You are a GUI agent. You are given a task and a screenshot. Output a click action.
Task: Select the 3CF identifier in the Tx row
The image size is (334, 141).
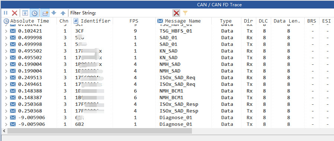click(x=80, y=31)
